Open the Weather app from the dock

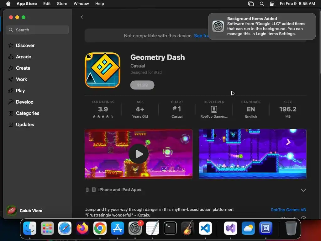pyautogui.click(x=248, y=228)
